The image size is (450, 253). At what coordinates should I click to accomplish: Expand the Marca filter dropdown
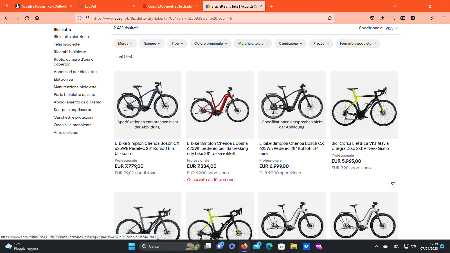coord(125,44)
